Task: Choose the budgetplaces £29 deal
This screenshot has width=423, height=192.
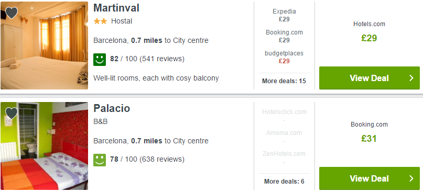Action: click(x=284, y=58)
